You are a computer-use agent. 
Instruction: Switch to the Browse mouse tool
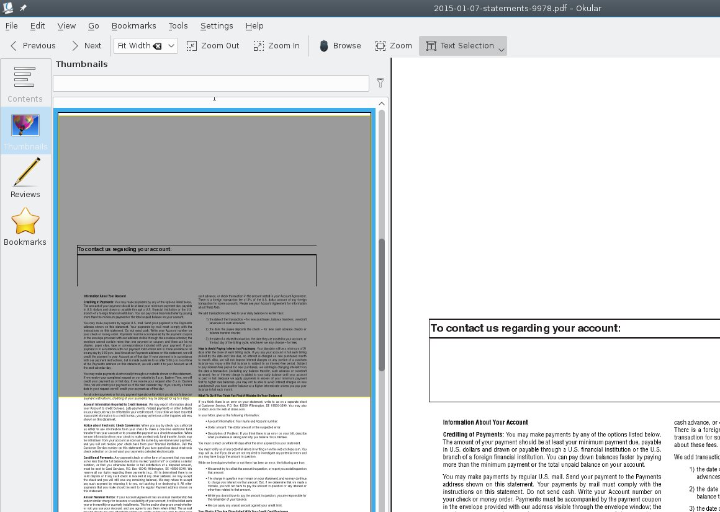pyautogui.click(x=340, y=46)
